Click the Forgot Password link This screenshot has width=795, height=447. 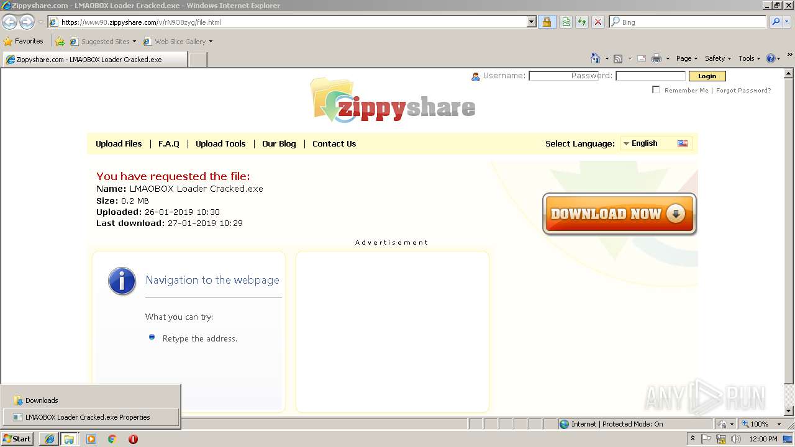pos(743,90)
